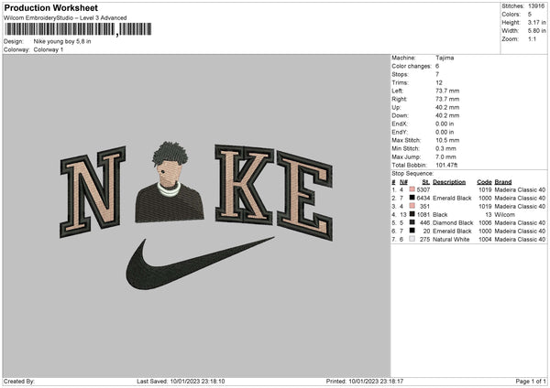Click the 'Up:' measurement label
Viewport: 550px width, 388px height.
396,107
